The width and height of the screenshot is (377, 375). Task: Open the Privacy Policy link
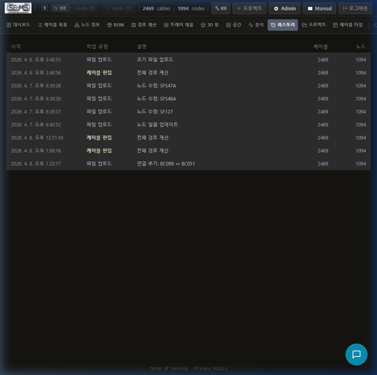tap(211, 368)
